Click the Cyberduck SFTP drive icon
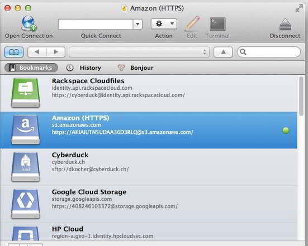308x246 pixels. coord(26,167)
